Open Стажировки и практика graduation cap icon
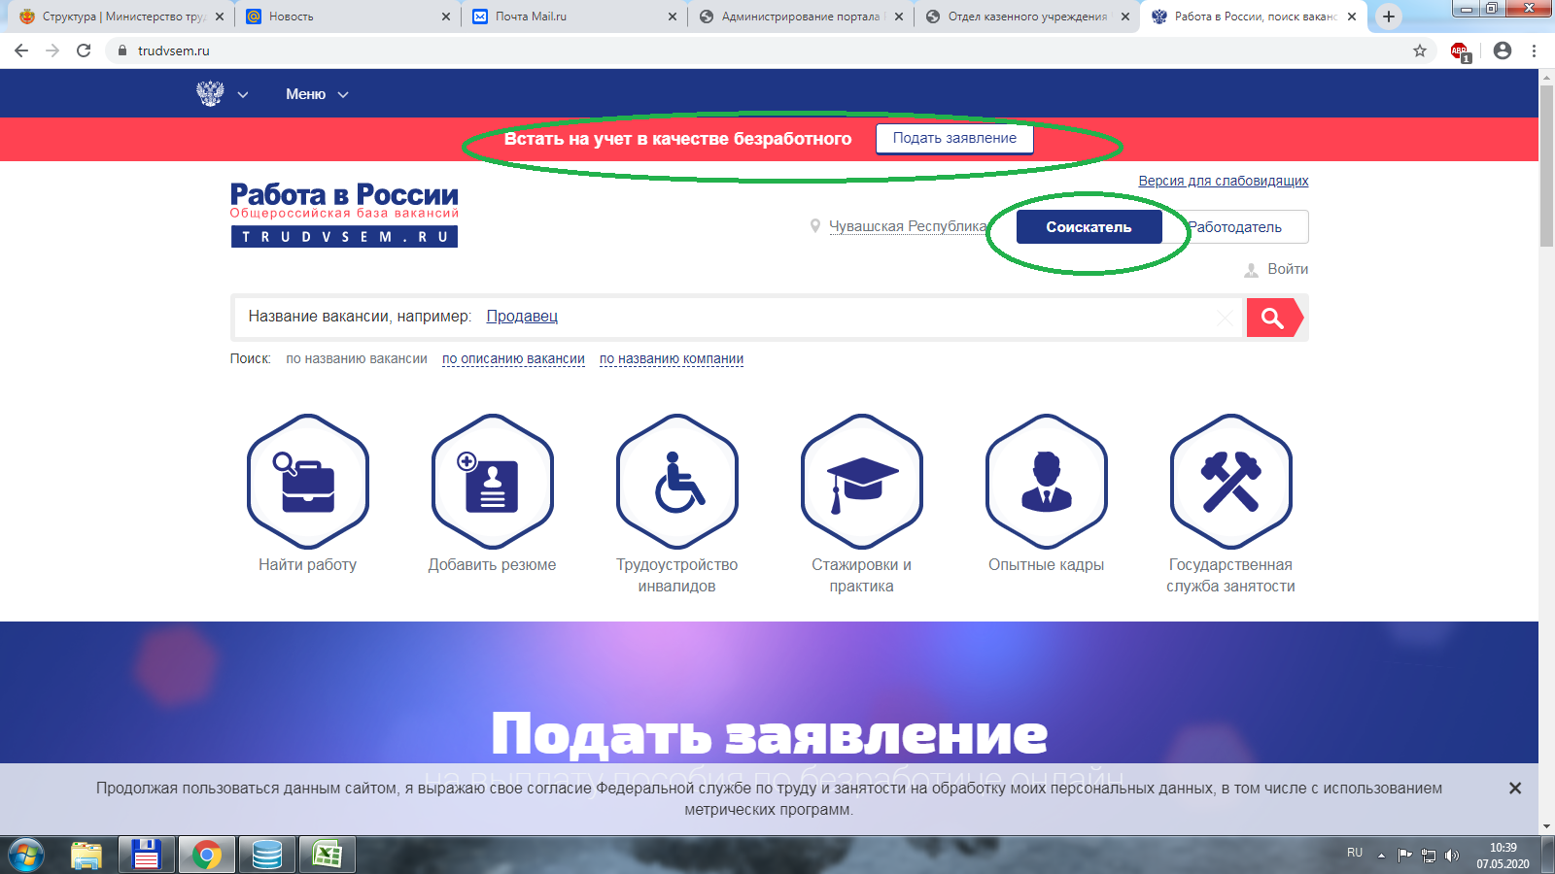The width and height of the screenshot is (1555, 874). (x=862, y=482)
